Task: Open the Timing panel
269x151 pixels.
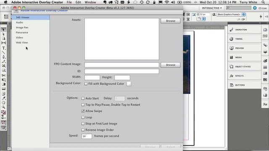Action: pos(244,39)
